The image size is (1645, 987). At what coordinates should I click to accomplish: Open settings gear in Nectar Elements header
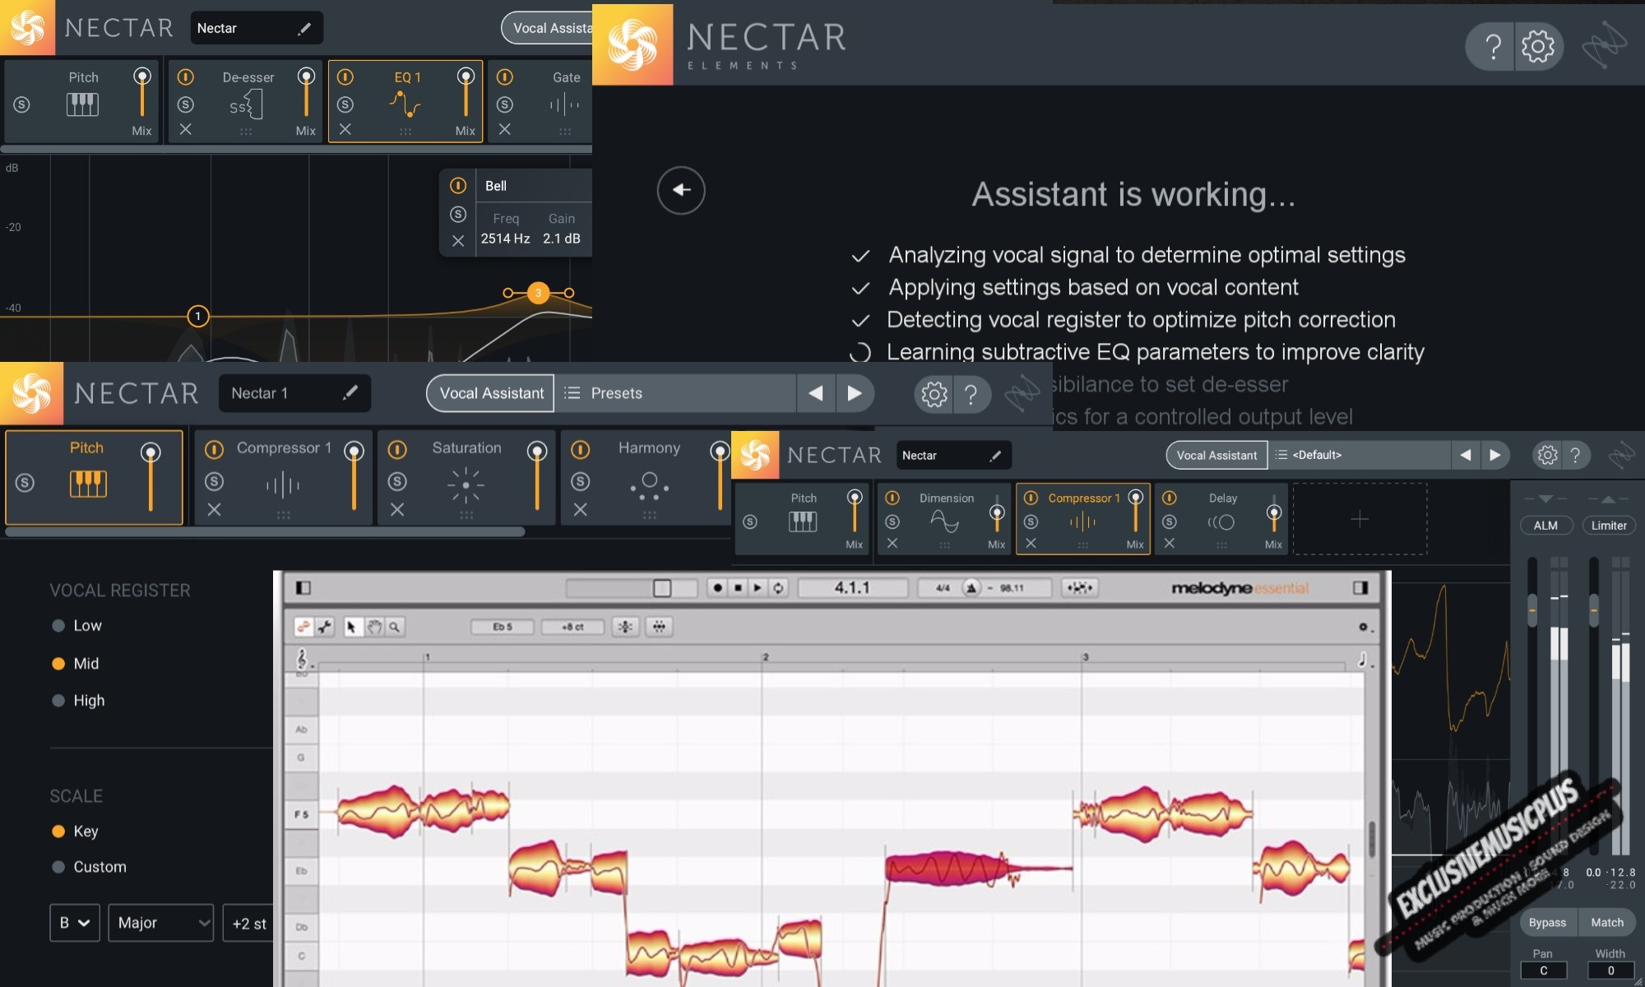pos(1538,46)
